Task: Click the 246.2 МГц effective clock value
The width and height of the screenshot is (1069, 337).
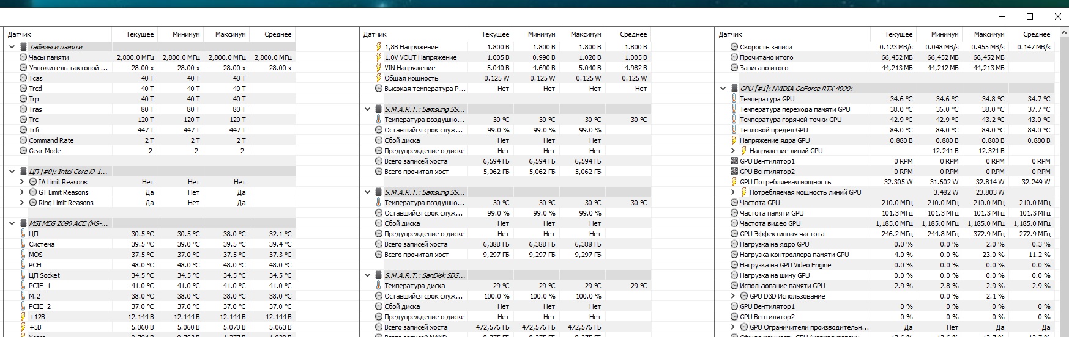Action: [897, 234]
